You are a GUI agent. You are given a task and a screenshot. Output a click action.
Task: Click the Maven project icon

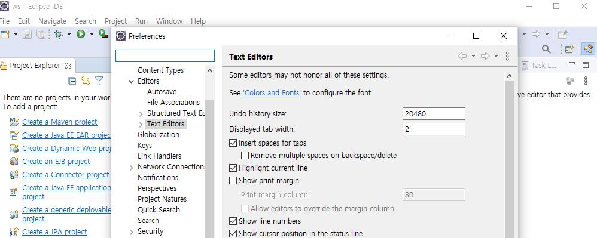click(14, 122)
